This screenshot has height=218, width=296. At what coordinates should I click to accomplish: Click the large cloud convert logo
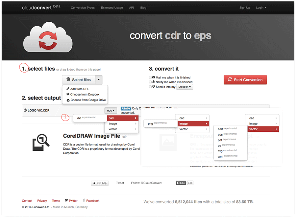(x=48, y=37)
